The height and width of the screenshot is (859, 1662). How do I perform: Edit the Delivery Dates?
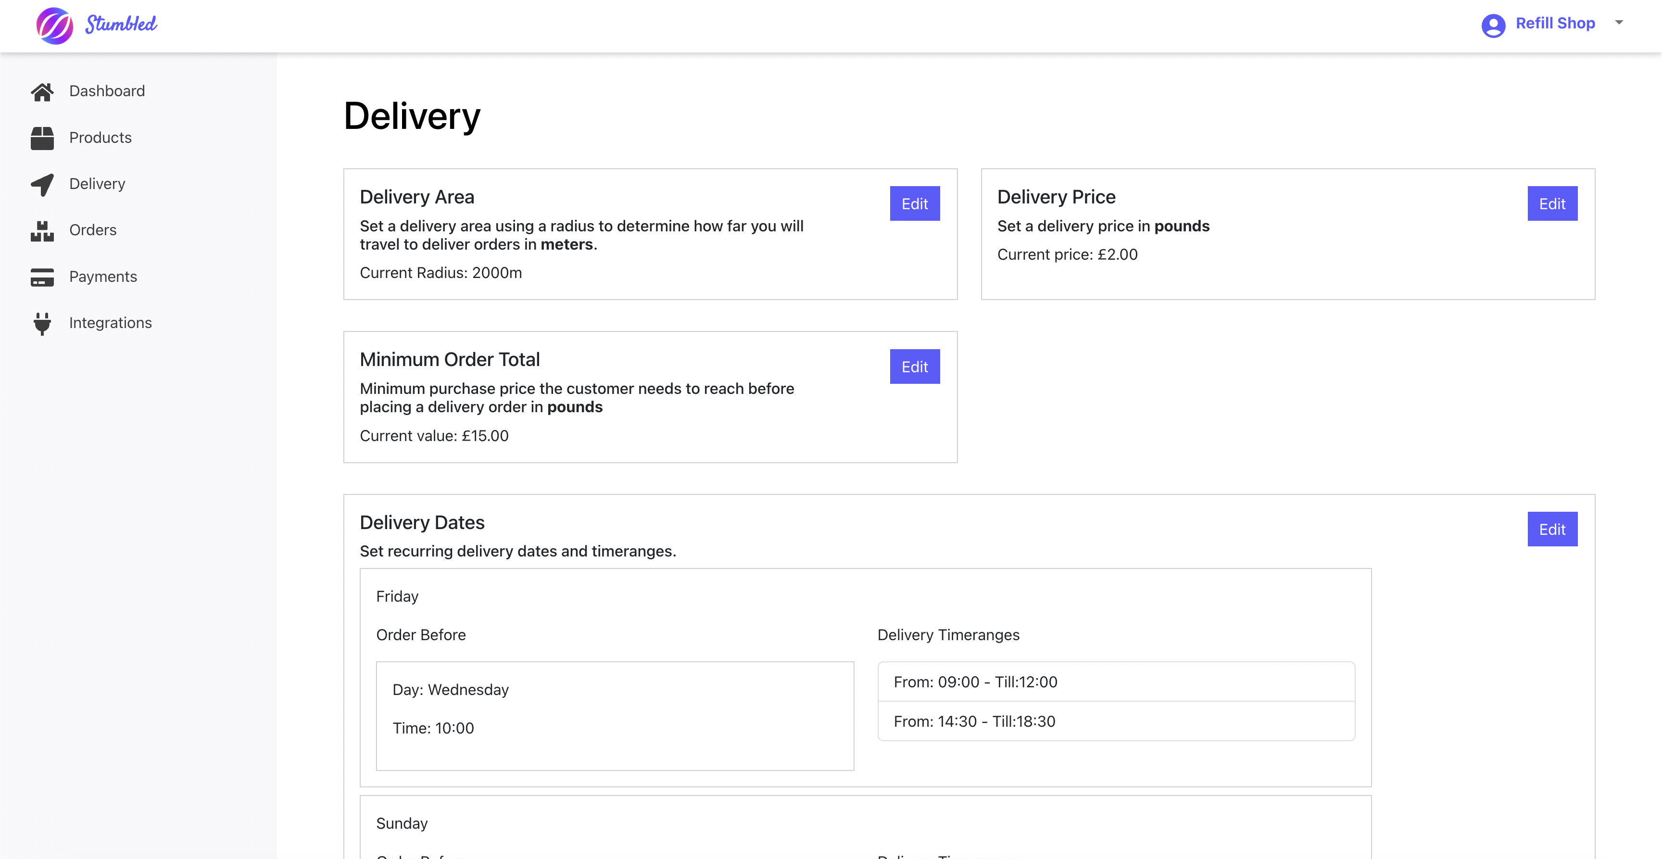pos(1552,529)
